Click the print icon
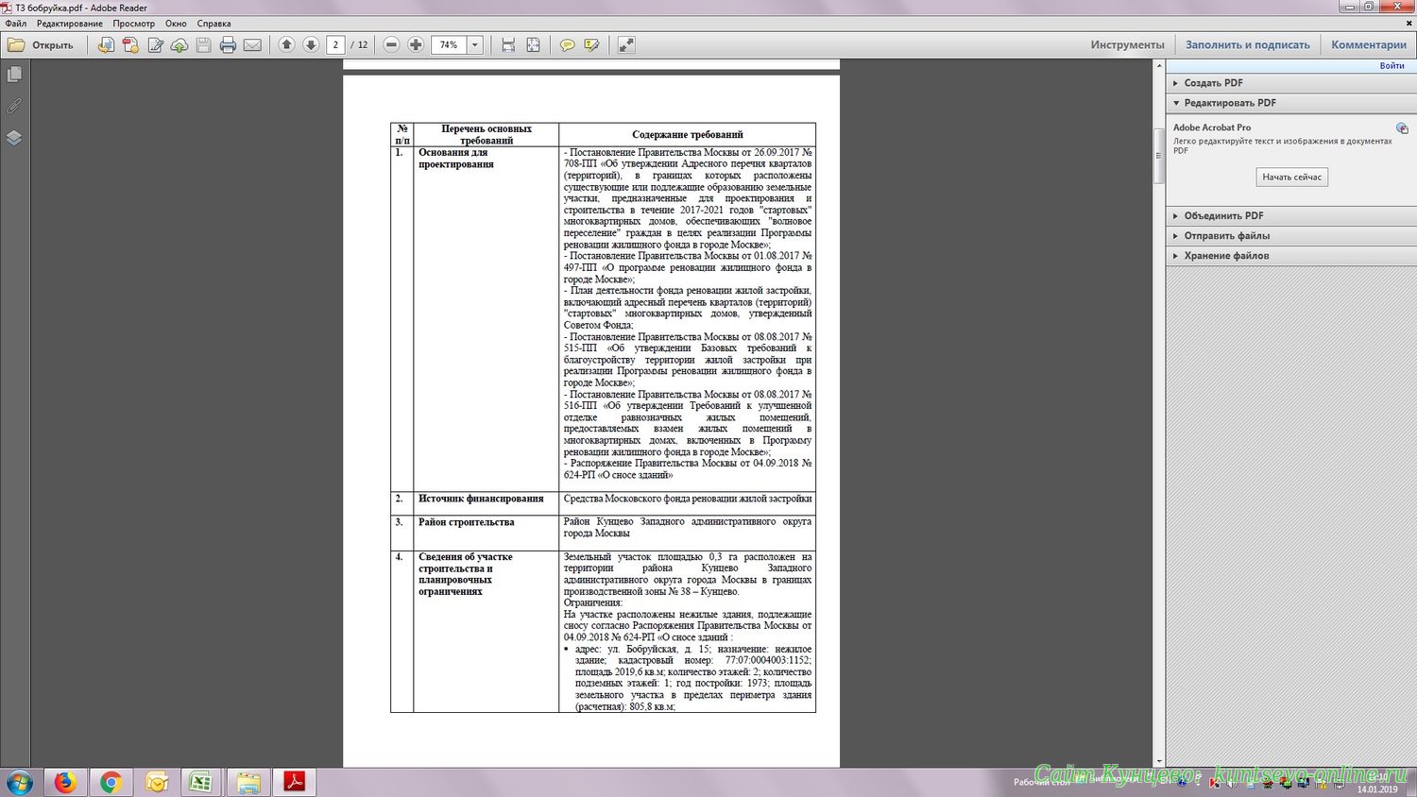The image size is (1417, 797). coord(228,45)
